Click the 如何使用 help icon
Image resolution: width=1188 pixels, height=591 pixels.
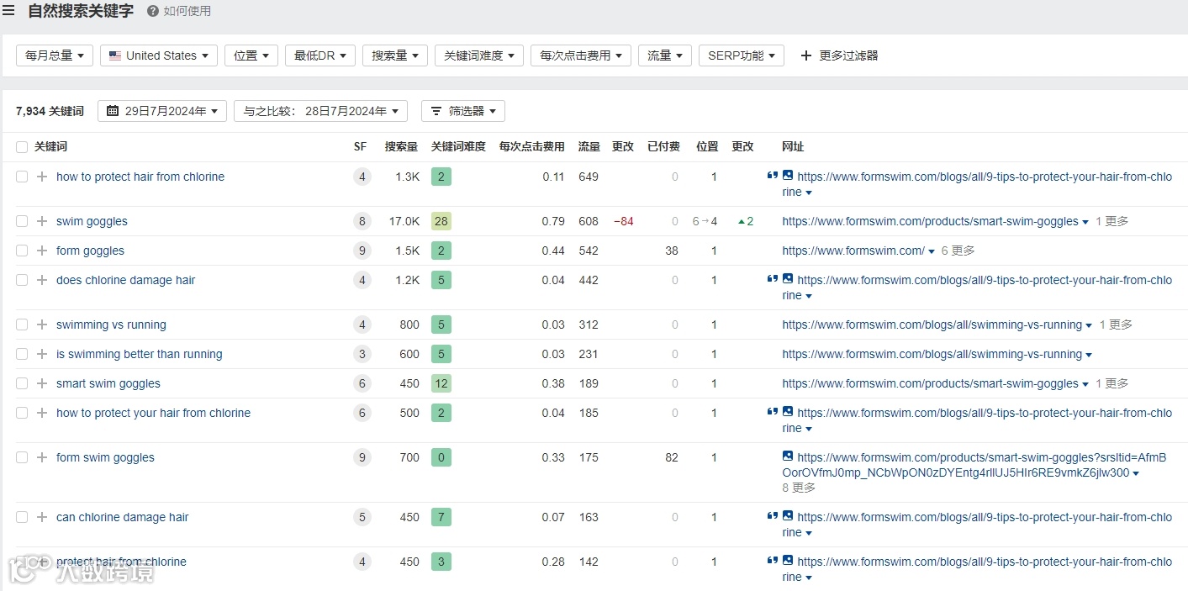point(153,11)
